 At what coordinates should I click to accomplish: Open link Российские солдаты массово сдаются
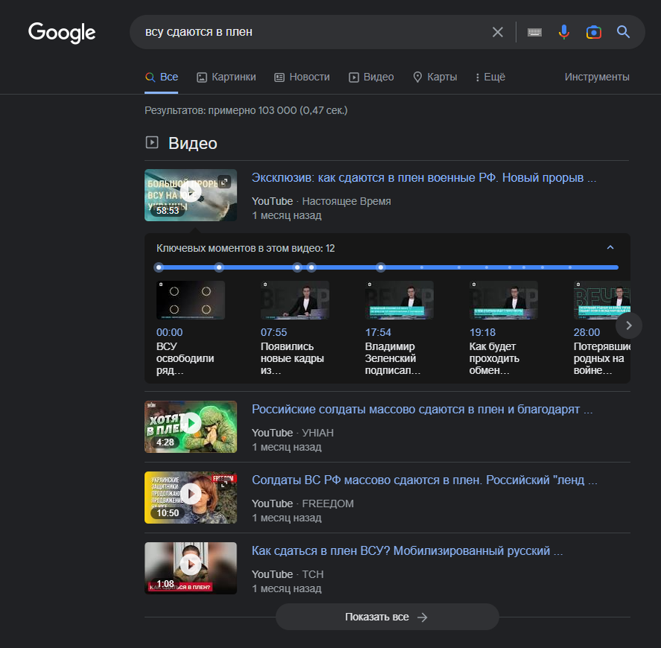point(422,409)
